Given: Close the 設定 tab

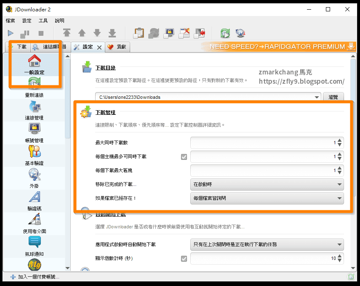Looking at the screenshot, I should click(99, 48).
